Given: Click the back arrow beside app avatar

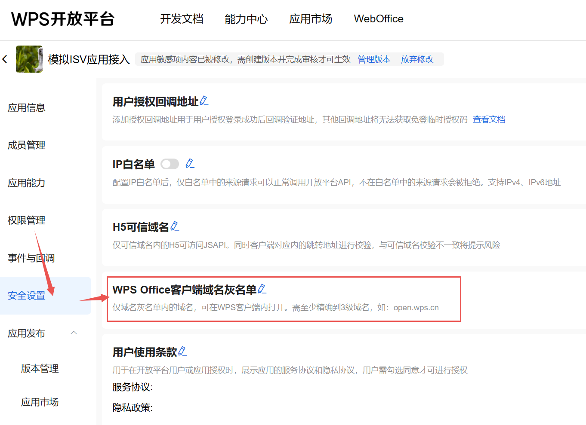Looking at the screenshot, I should 5,59.
